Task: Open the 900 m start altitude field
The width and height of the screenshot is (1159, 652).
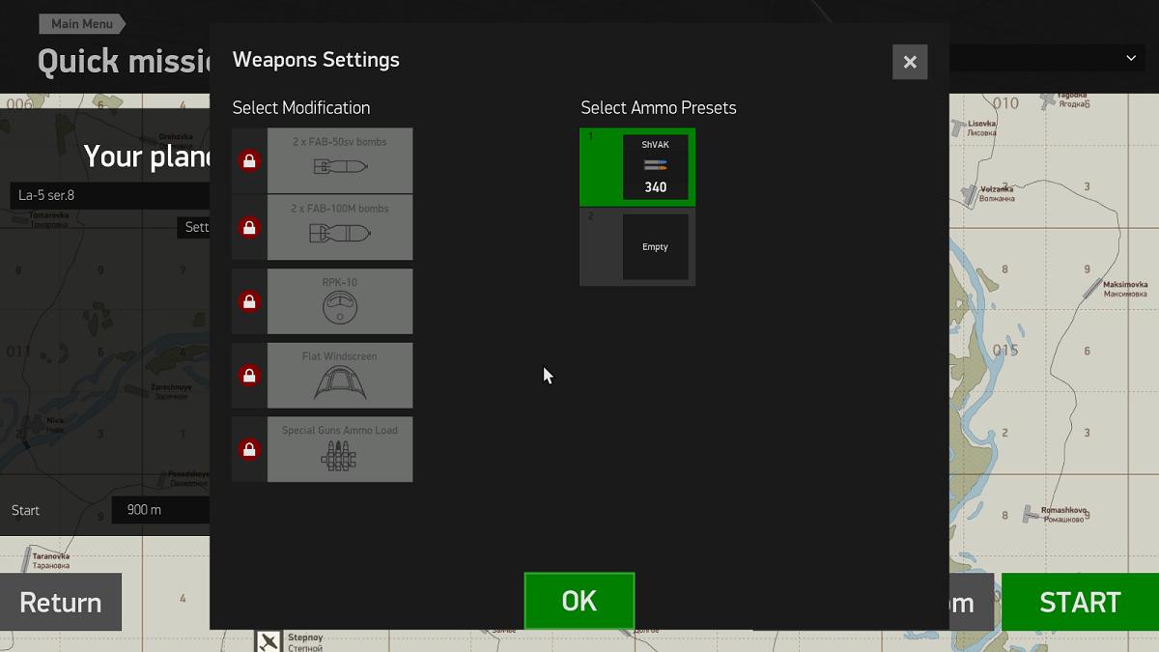Action: (161, 510)
